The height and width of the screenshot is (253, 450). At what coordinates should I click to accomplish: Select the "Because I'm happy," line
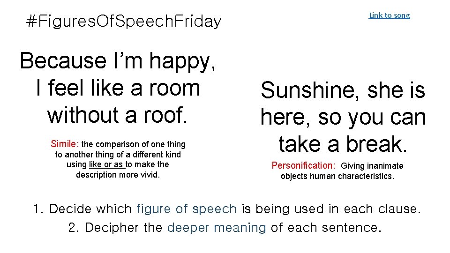click(x=118, y=61)
